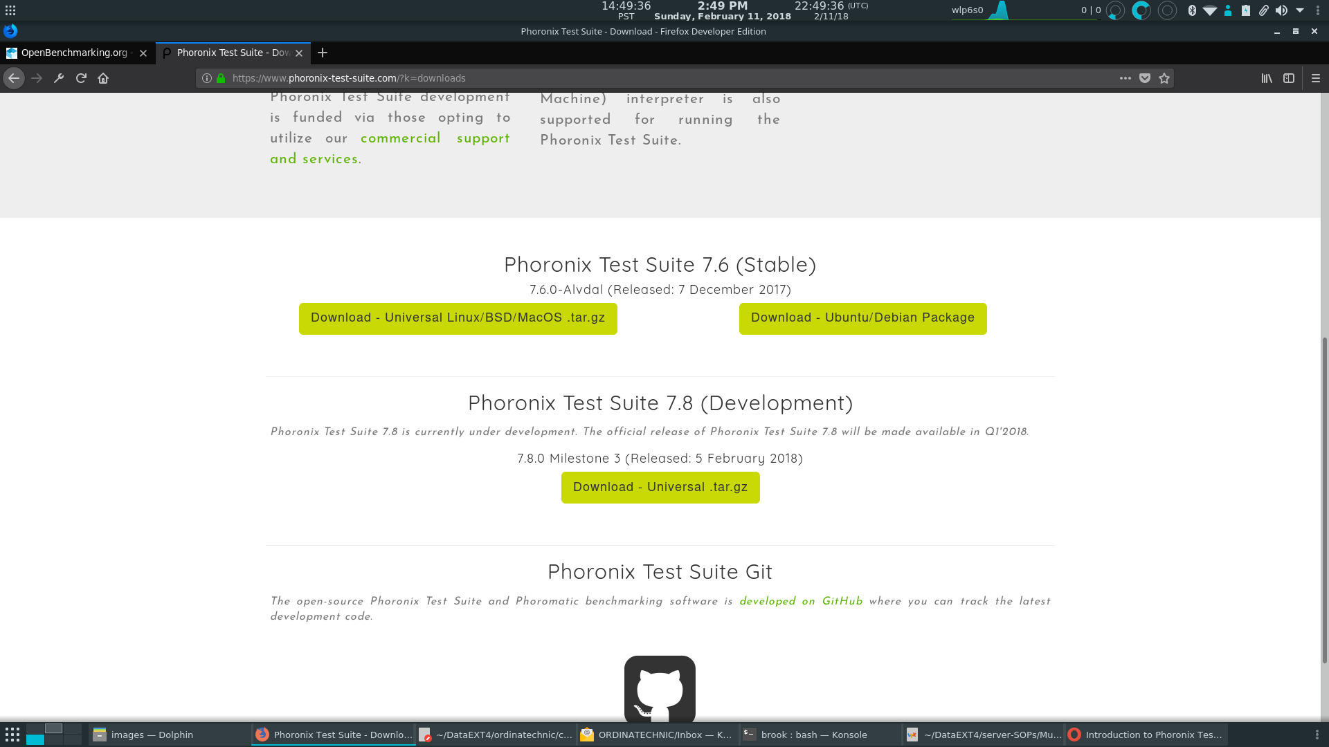Screen dimensions: 1329x747
Task: Download 7.8 Universal .tar.gz milestone
Action: [660, 488]
